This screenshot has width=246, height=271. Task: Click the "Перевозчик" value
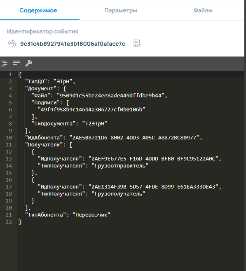pos(91,214)
